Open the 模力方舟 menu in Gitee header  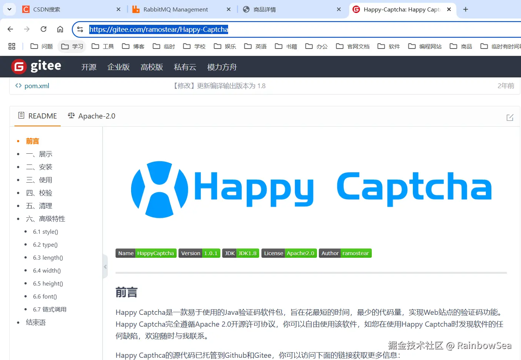[x=222, y=67]
